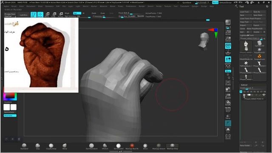Select the SimpleBrush tool icon
272x153 pixels.
[x=259, y=57]
